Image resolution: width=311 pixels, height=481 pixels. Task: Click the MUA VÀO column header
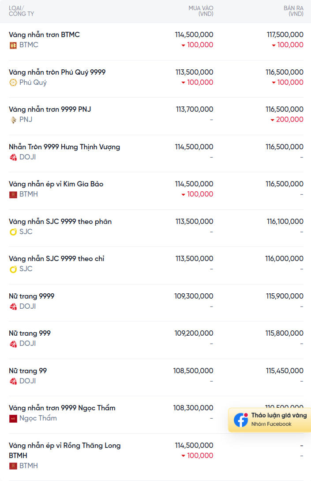coord(201,11)
